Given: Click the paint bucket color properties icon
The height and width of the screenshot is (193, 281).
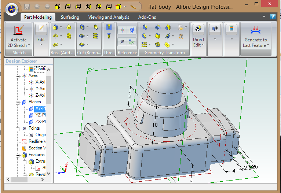Looking at the screenshot, I should (180, 36).
